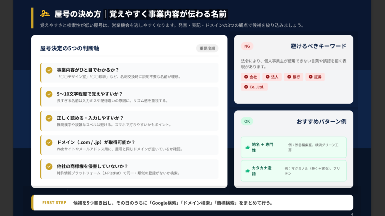Screen dimensions: 385x216
Task: Click the check icon for 他社の商標権を侵害していないか？
Action: [49, 166]
